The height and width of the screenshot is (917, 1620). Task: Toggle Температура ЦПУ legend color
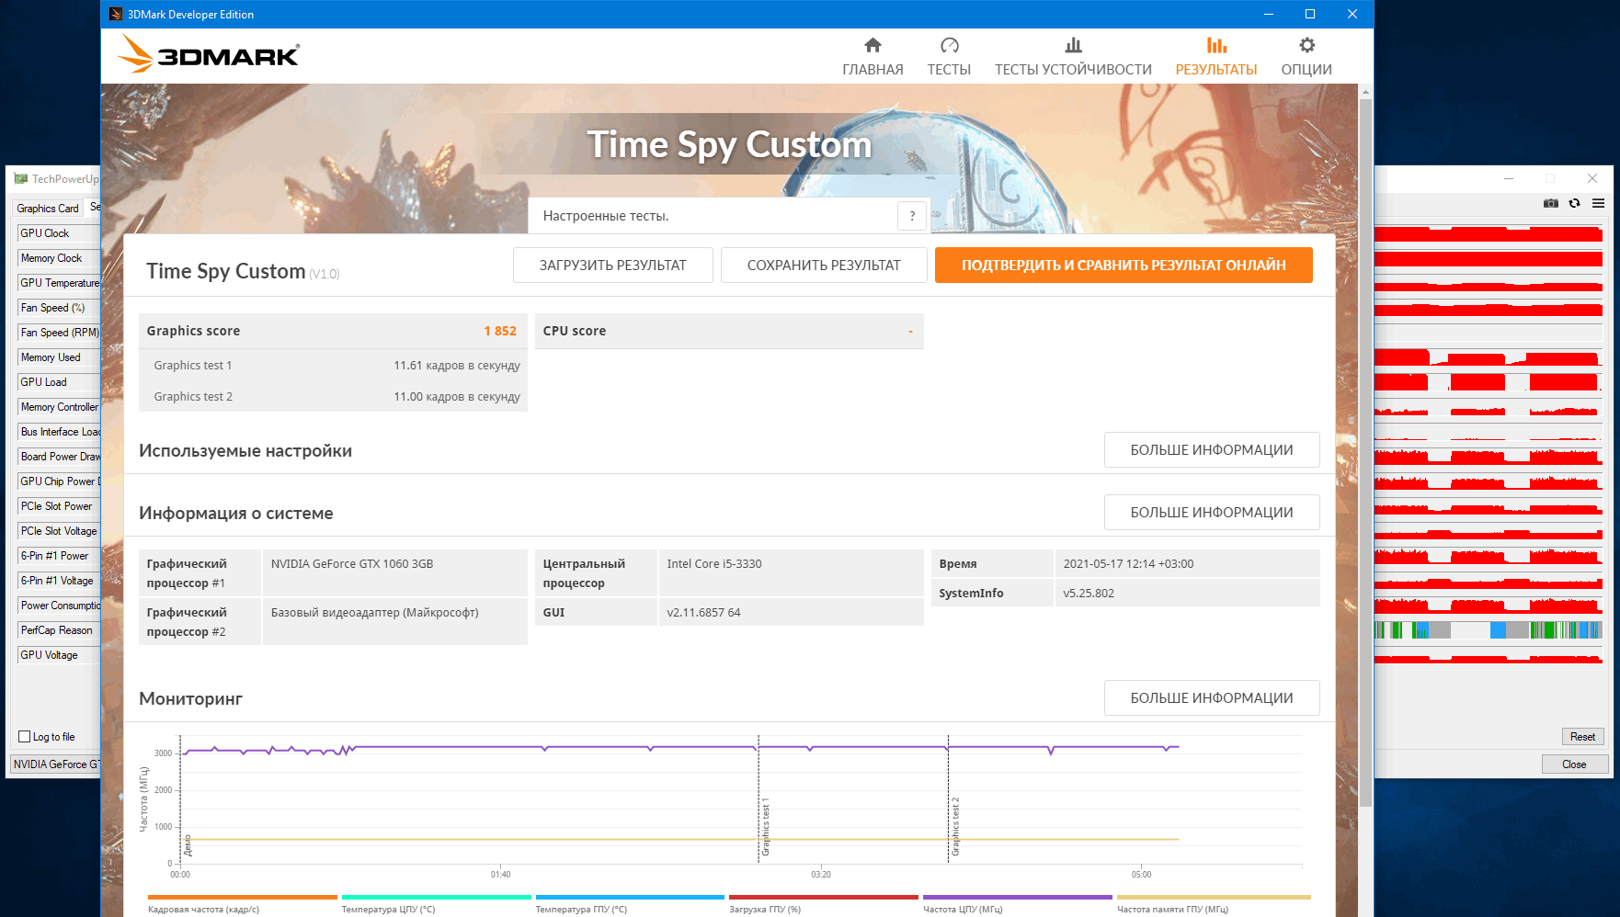point(437,898)
